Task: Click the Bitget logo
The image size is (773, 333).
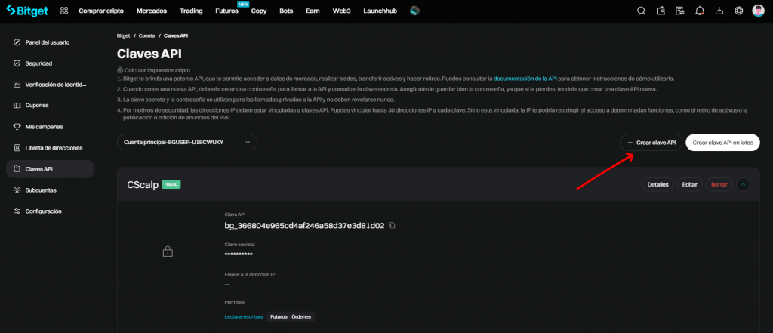Action: tap(27, 11)
